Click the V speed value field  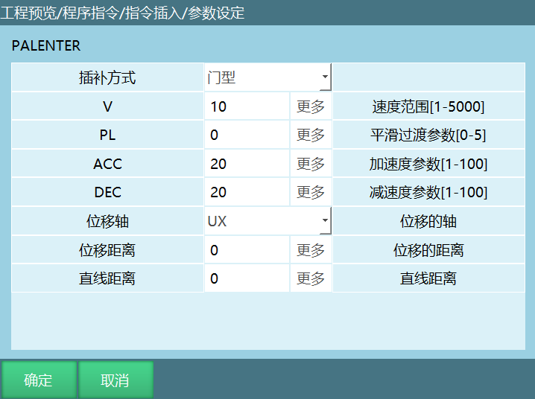[247, 106]
